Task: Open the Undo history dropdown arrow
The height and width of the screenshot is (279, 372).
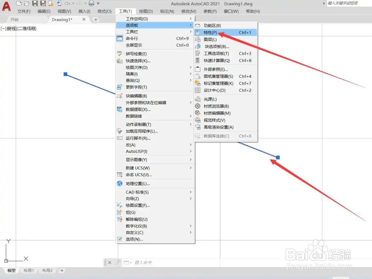Action: point(73,3)
